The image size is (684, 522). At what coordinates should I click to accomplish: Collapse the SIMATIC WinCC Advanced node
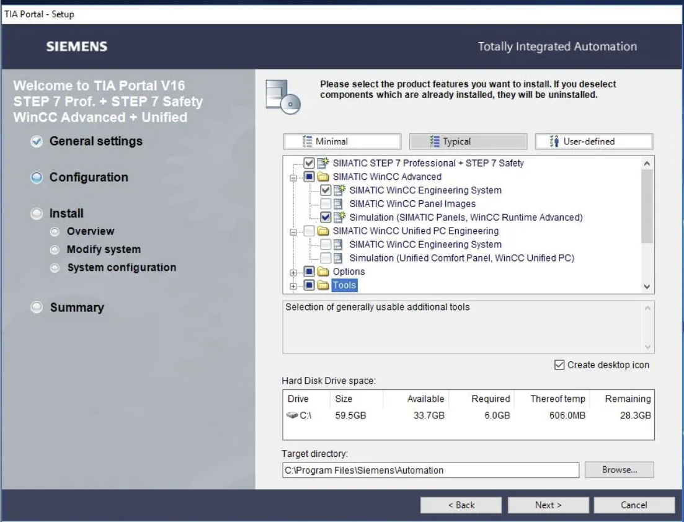pos(295,177)
